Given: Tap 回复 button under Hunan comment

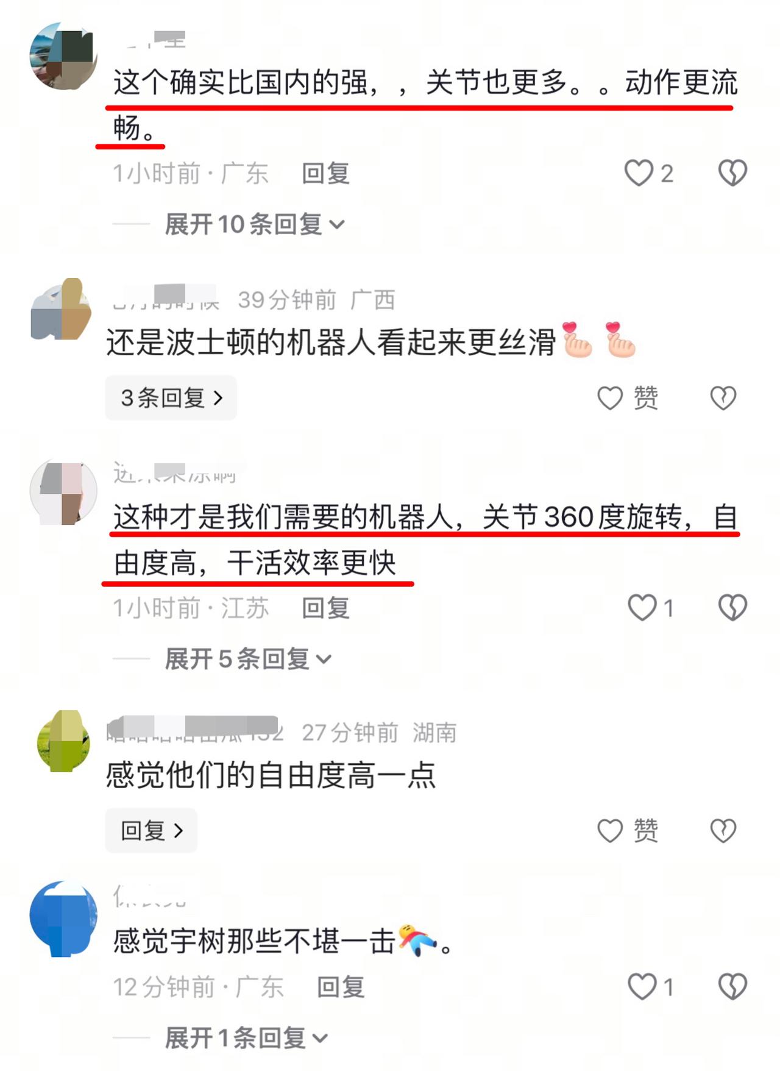Looking at the screenshot, I should [x=151, y=830].
